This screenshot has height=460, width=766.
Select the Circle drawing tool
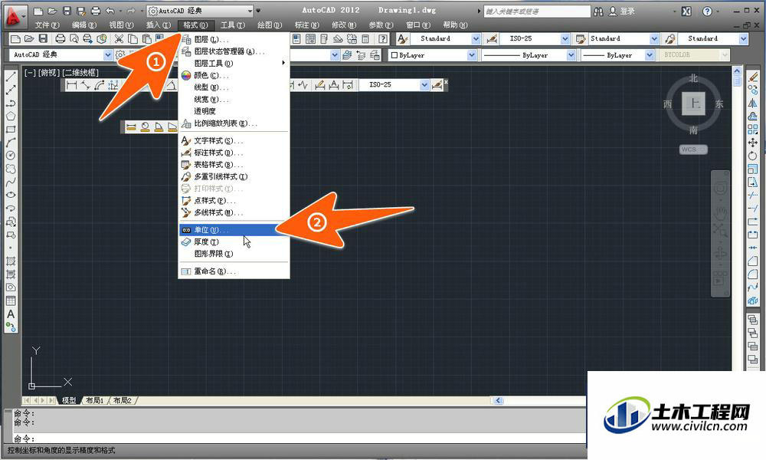click(10, 156)
